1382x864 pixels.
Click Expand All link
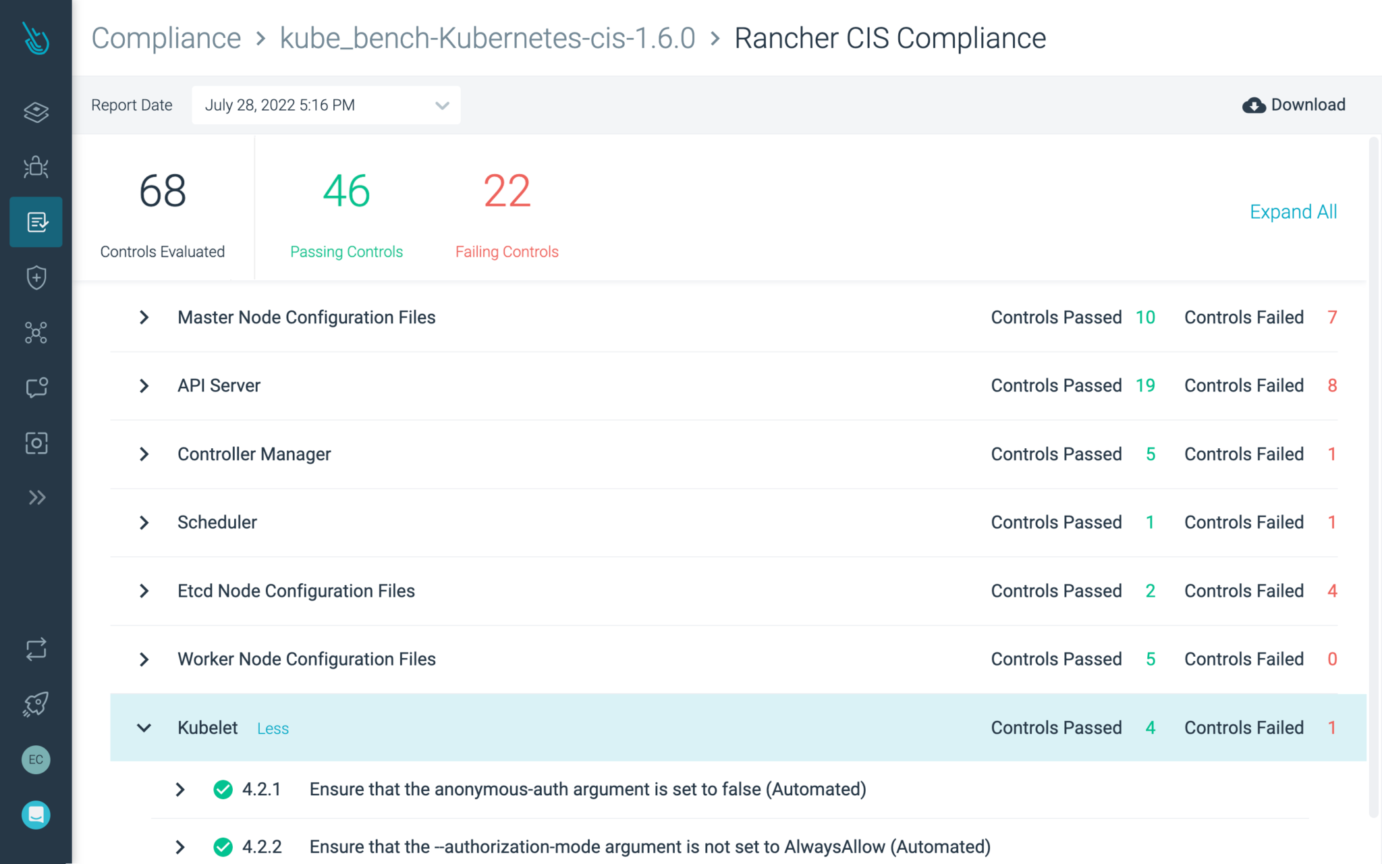pyautogui.click(x=1292, y=211)
